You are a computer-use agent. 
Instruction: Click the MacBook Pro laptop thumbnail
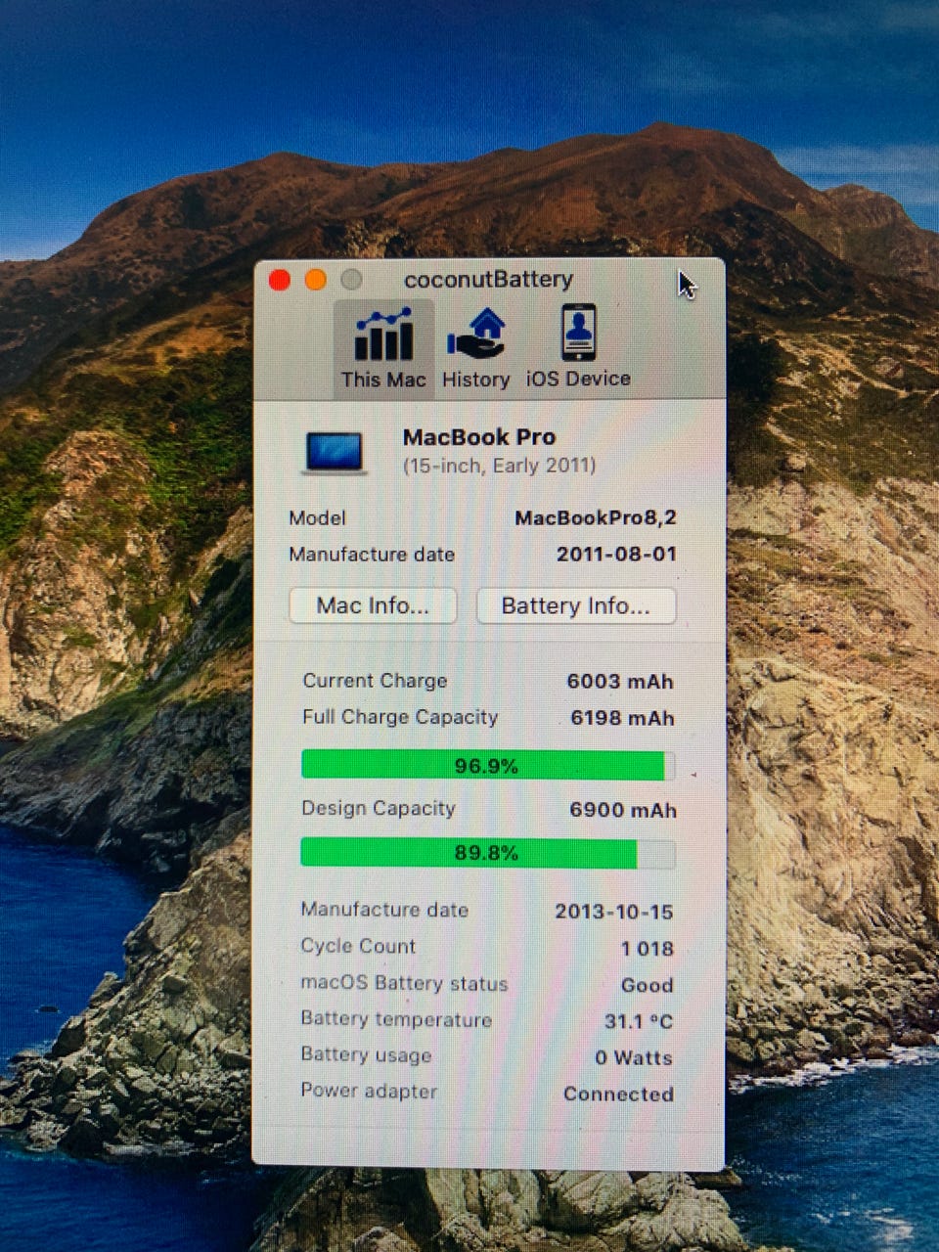pos(334,453)
